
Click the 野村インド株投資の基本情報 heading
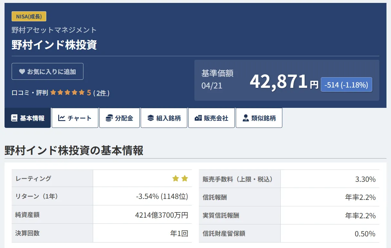(x=74, y=150)
